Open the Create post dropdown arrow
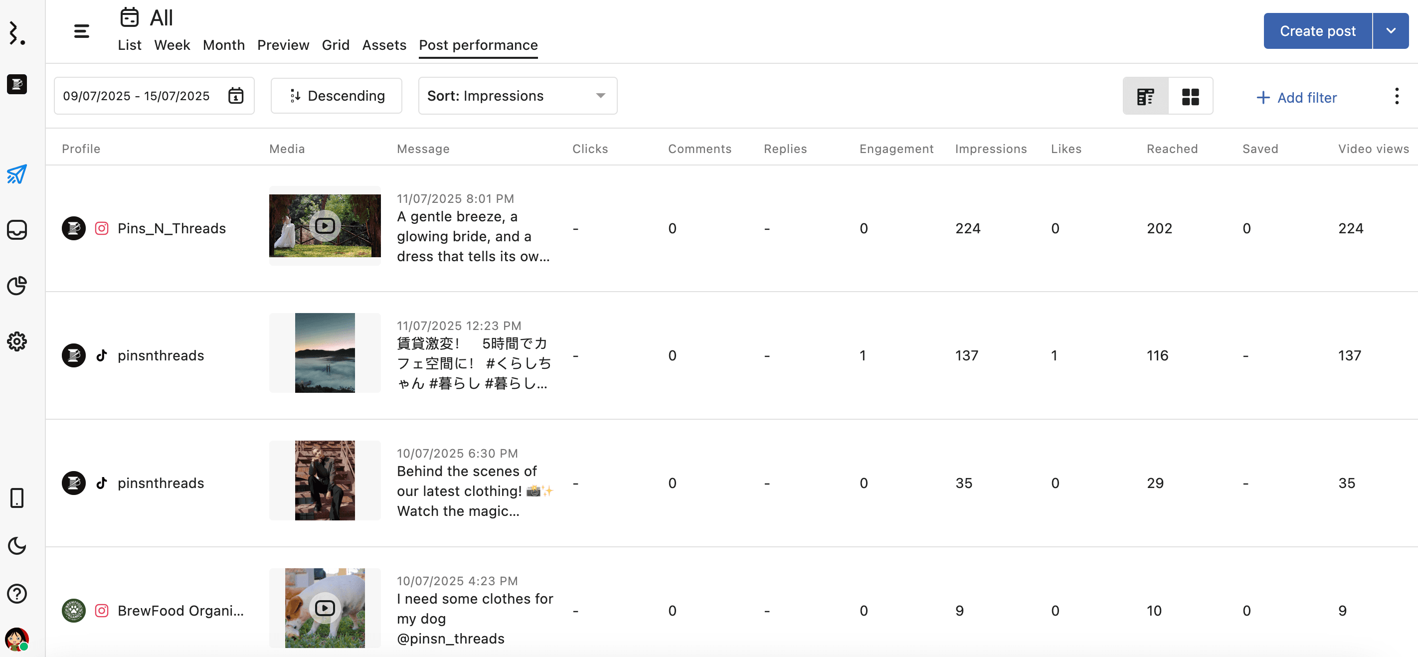Image resolution: width=1418 pixels, height=657 pixels. [1391, 31]
